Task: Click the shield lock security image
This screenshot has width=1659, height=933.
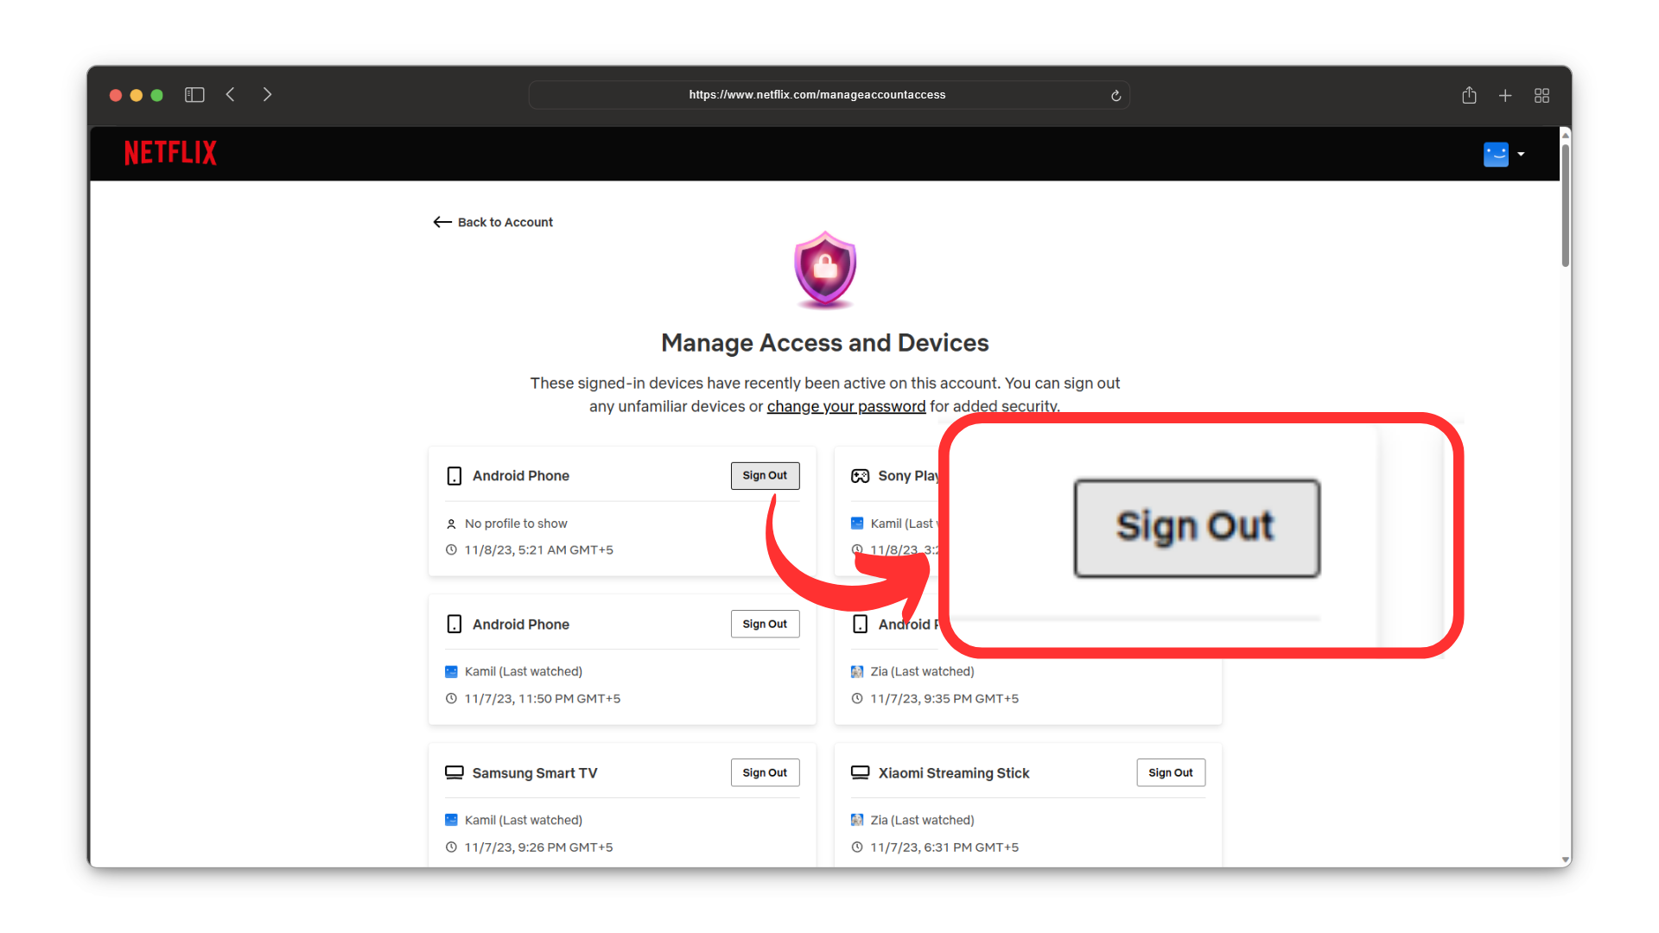Action: click(x=825, y=270)
